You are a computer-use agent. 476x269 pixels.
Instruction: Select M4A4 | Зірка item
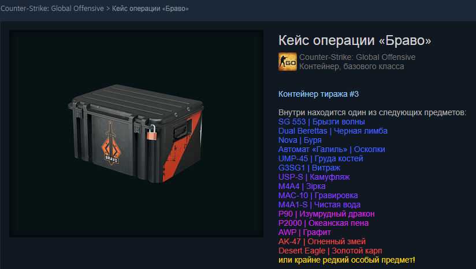pos(302,187)
